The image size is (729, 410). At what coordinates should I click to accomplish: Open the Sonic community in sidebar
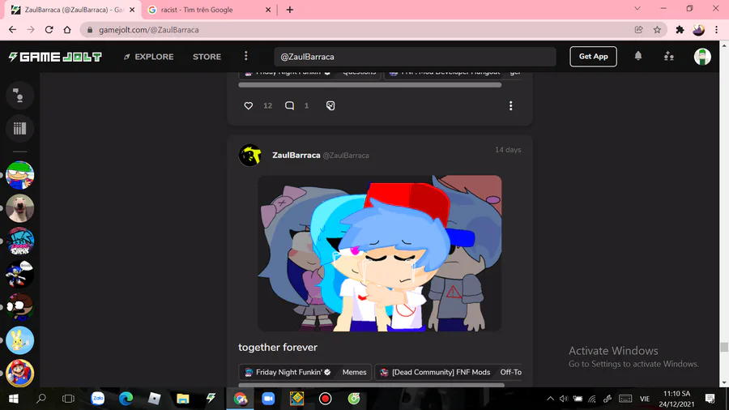point(19,274)
